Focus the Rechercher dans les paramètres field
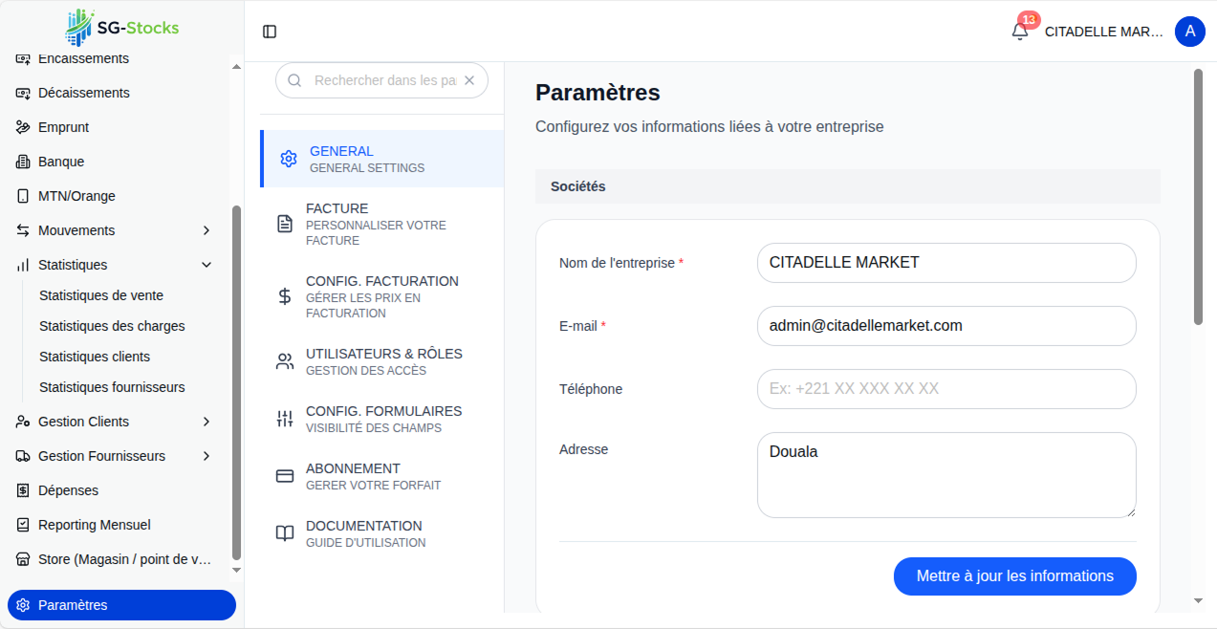 [384, 80]
